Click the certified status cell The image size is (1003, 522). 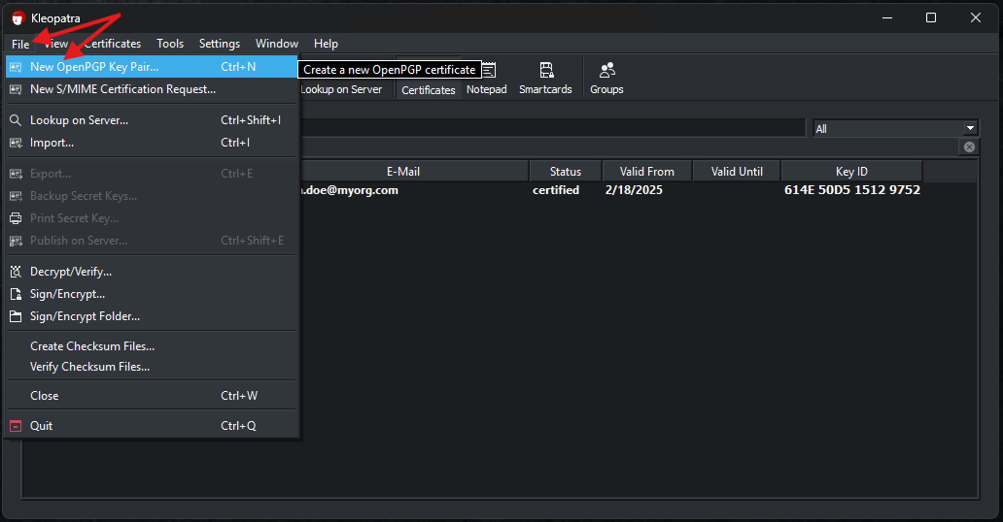556,190
